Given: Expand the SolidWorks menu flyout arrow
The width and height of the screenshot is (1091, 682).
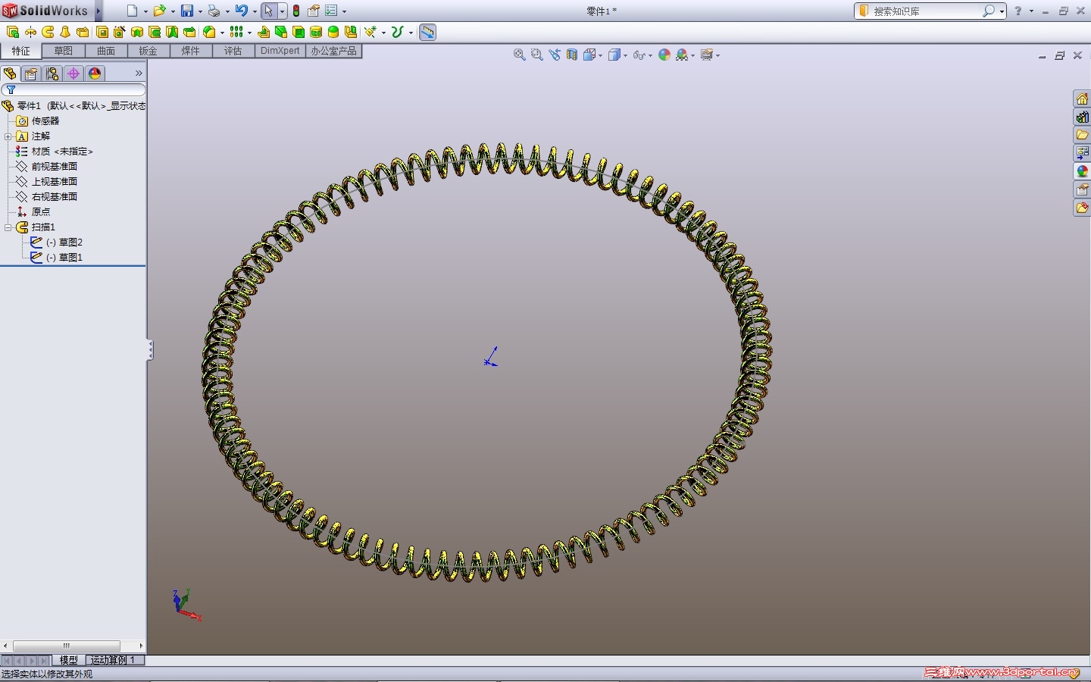Looking at the screenshot, I should [98, 11].
